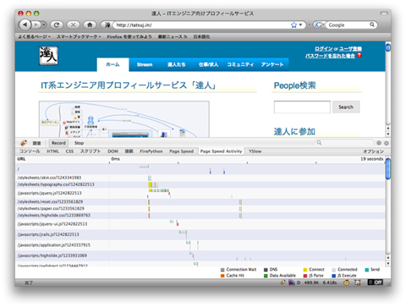The width and height of the screenshot is (406, 307).
Task: Minimize Firebug with the gray circle icon
Action: point(379,143)
